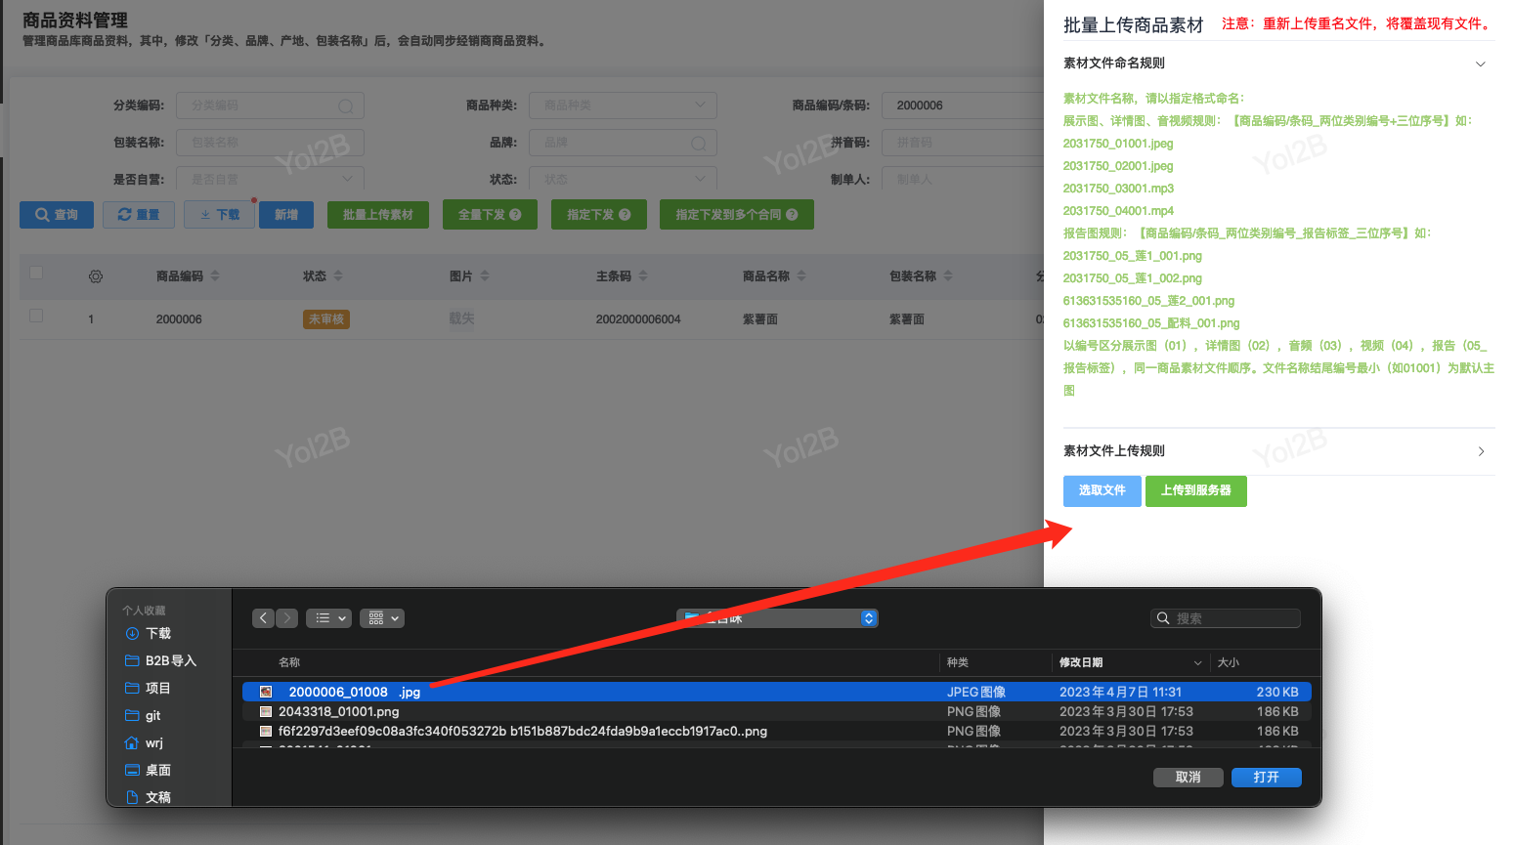Open the grouping options dropdown in file dialog
The width and height of the screenshot is (1513, 845).
(382, 618)
